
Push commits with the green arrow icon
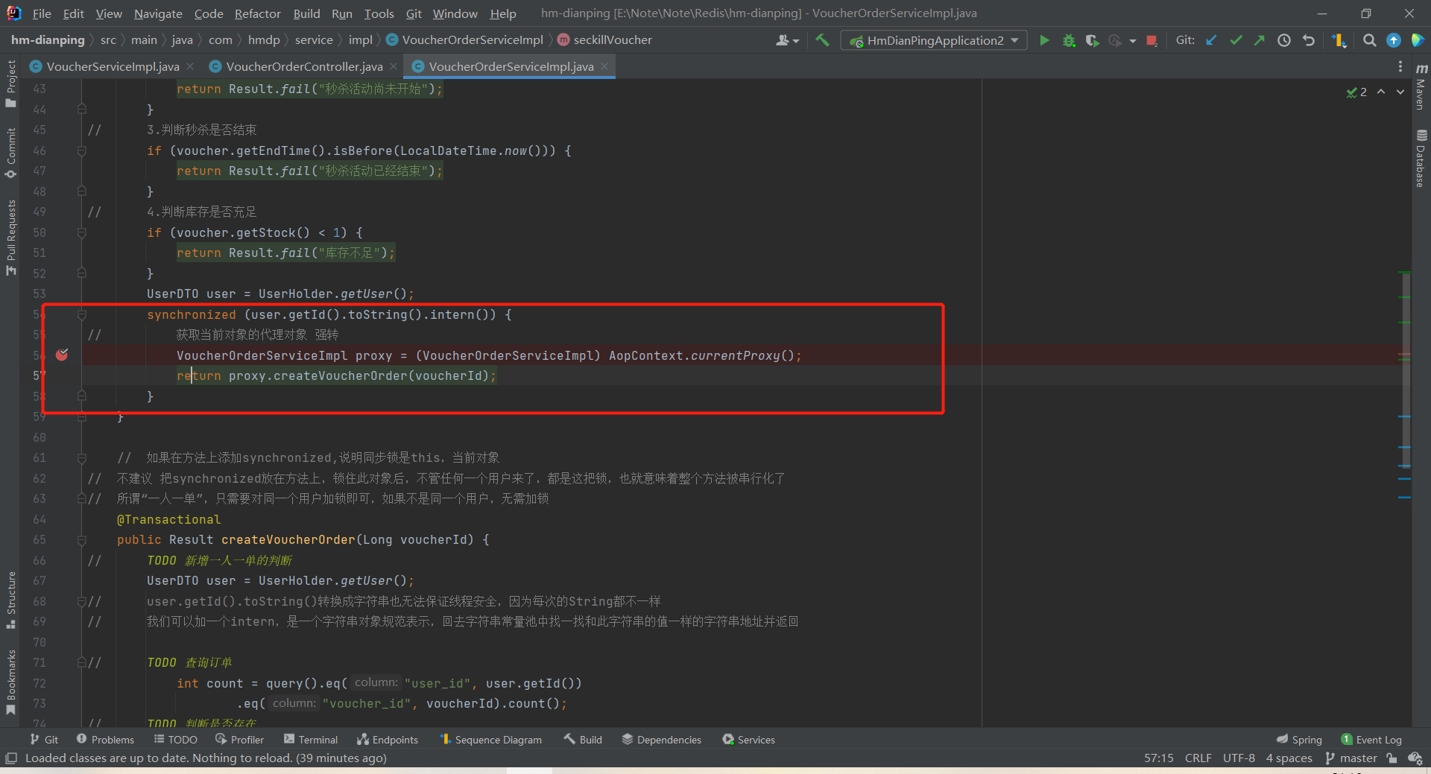(1260, 40)
